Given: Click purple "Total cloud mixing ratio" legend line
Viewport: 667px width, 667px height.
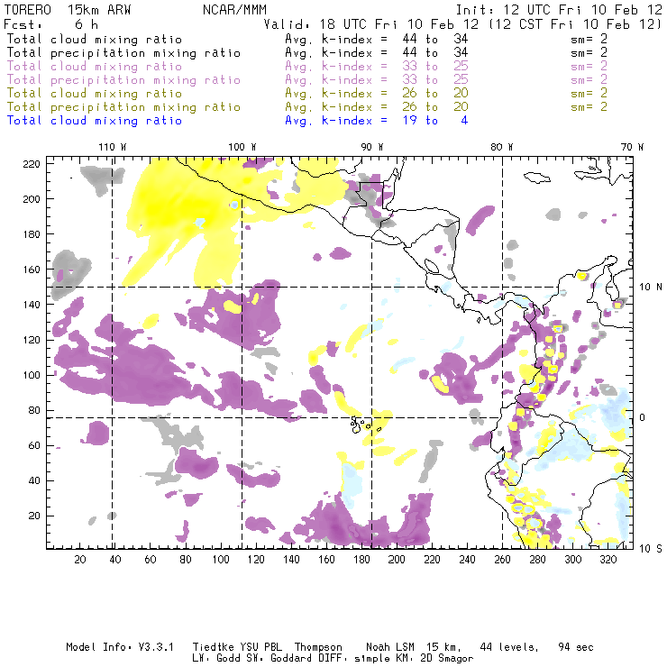Looking at the screenshot, I should 95,67.
